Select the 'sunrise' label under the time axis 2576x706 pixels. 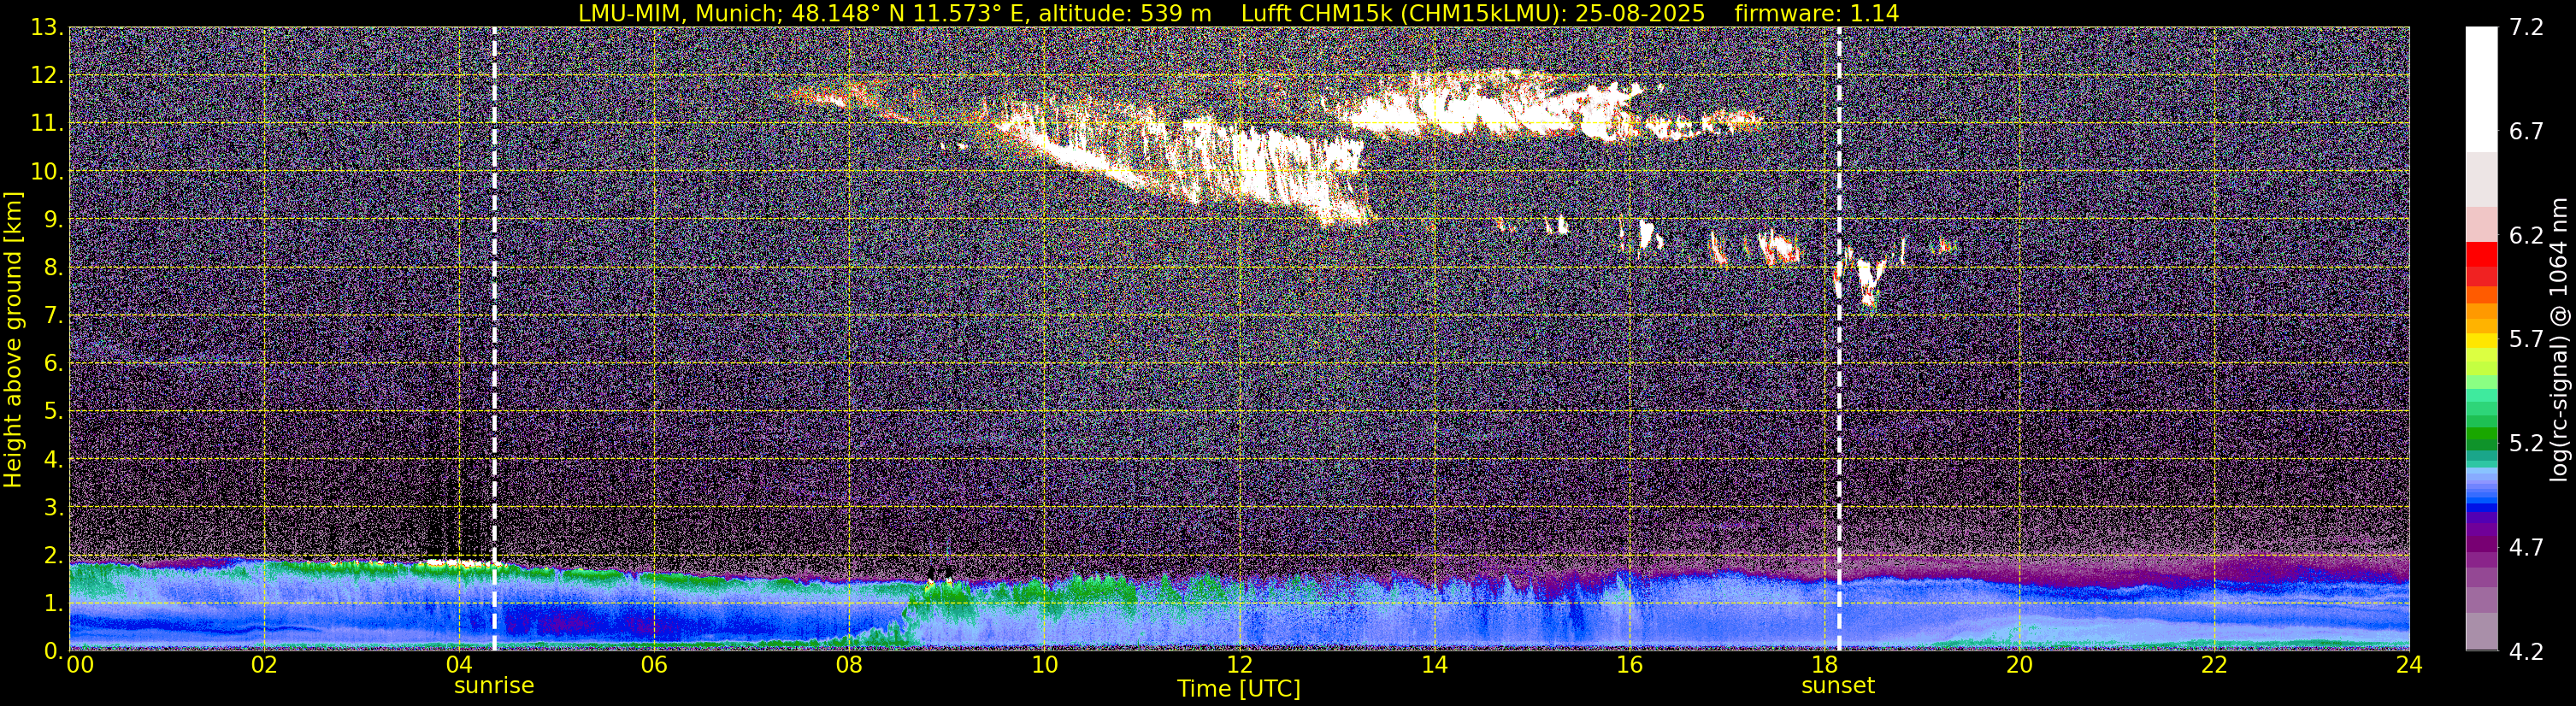pos(494,686)
